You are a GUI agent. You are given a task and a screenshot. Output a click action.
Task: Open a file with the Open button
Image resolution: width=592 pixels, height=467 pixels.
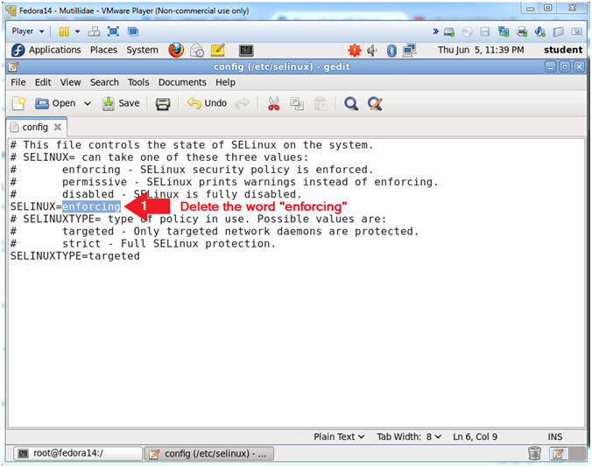pyautogui.click(x=55, y=103)
